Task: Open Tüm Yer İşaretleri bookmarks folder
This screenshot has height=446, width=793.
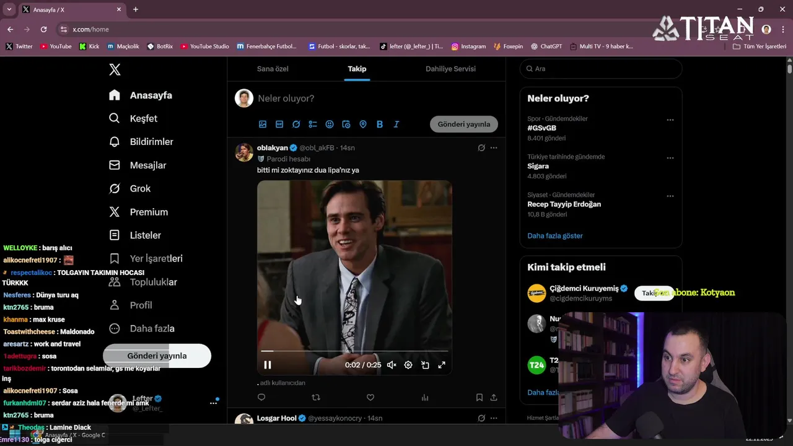Action: tap(760, 46)
